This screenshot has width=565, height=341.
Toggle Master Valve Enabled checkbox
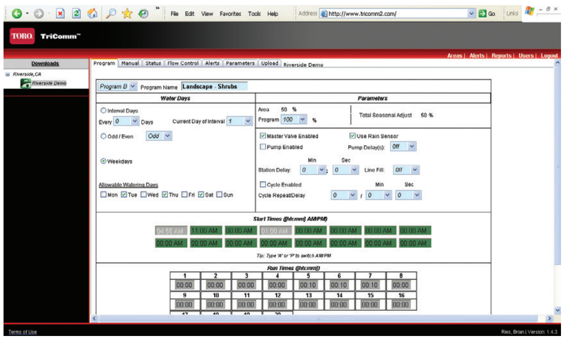[x=263, y=136]
